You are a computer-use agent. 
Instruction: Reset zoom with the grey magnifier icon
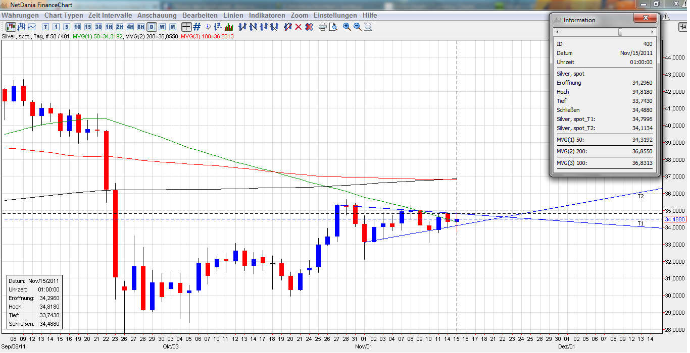368,27
